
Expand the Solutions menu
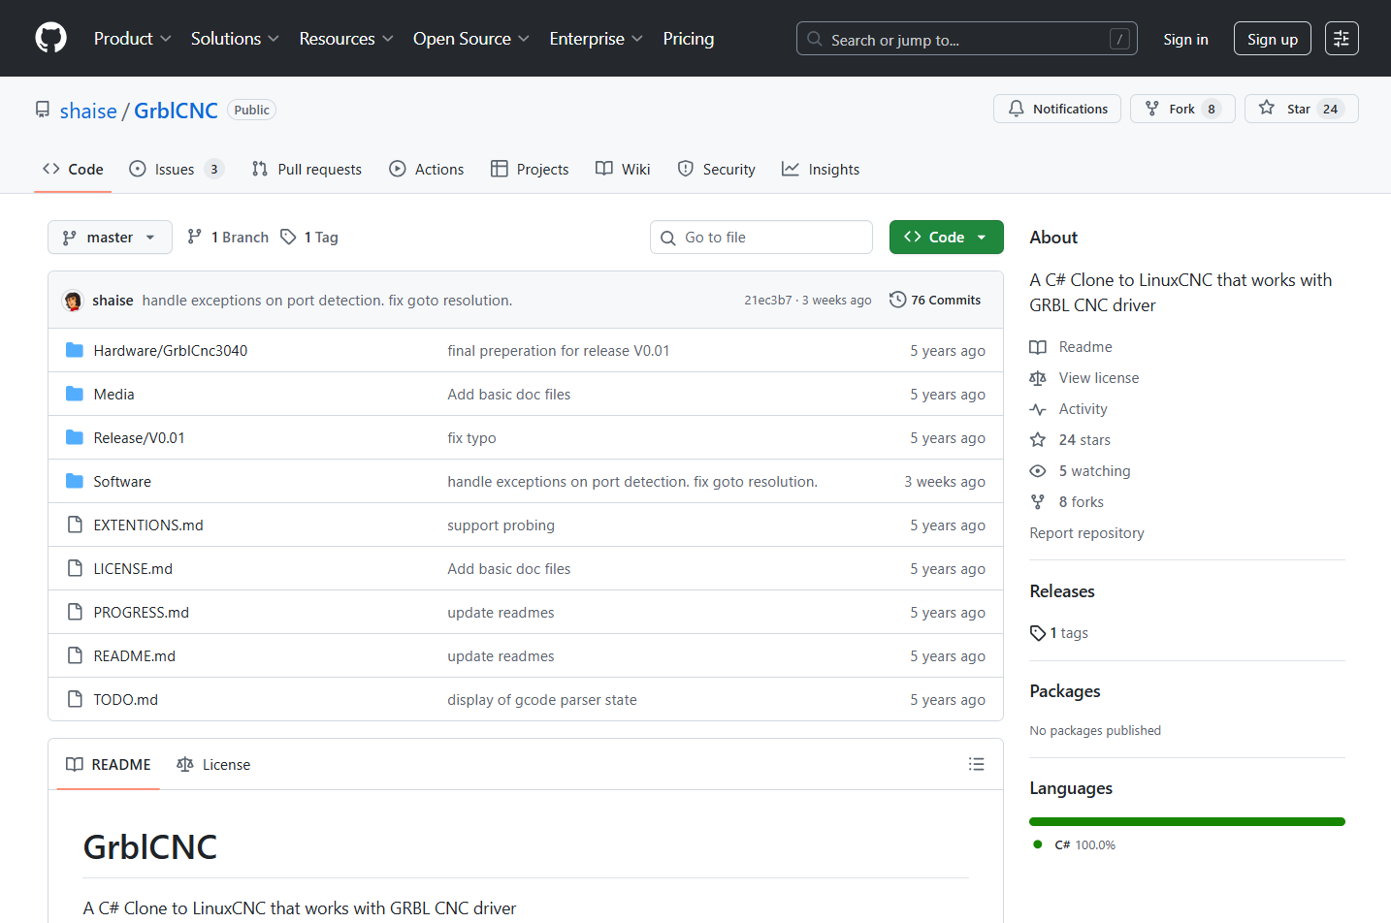[235, 39]
